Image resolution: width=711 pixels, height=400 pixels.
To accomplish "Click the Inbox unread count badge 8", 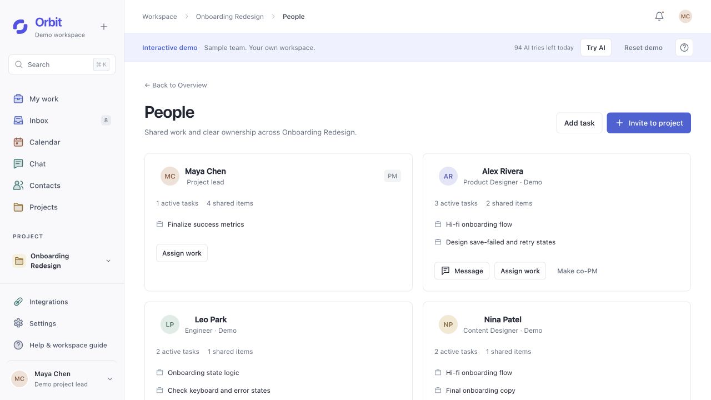I will tap(106, 121).
